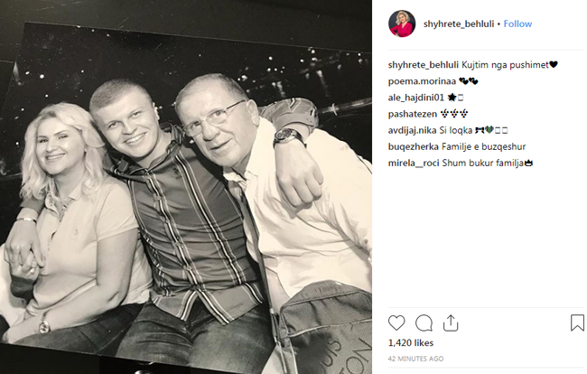Screen dimensions: 587x374
Task: View the list of 1,420 likes
Action: click(x=411, y=343)
